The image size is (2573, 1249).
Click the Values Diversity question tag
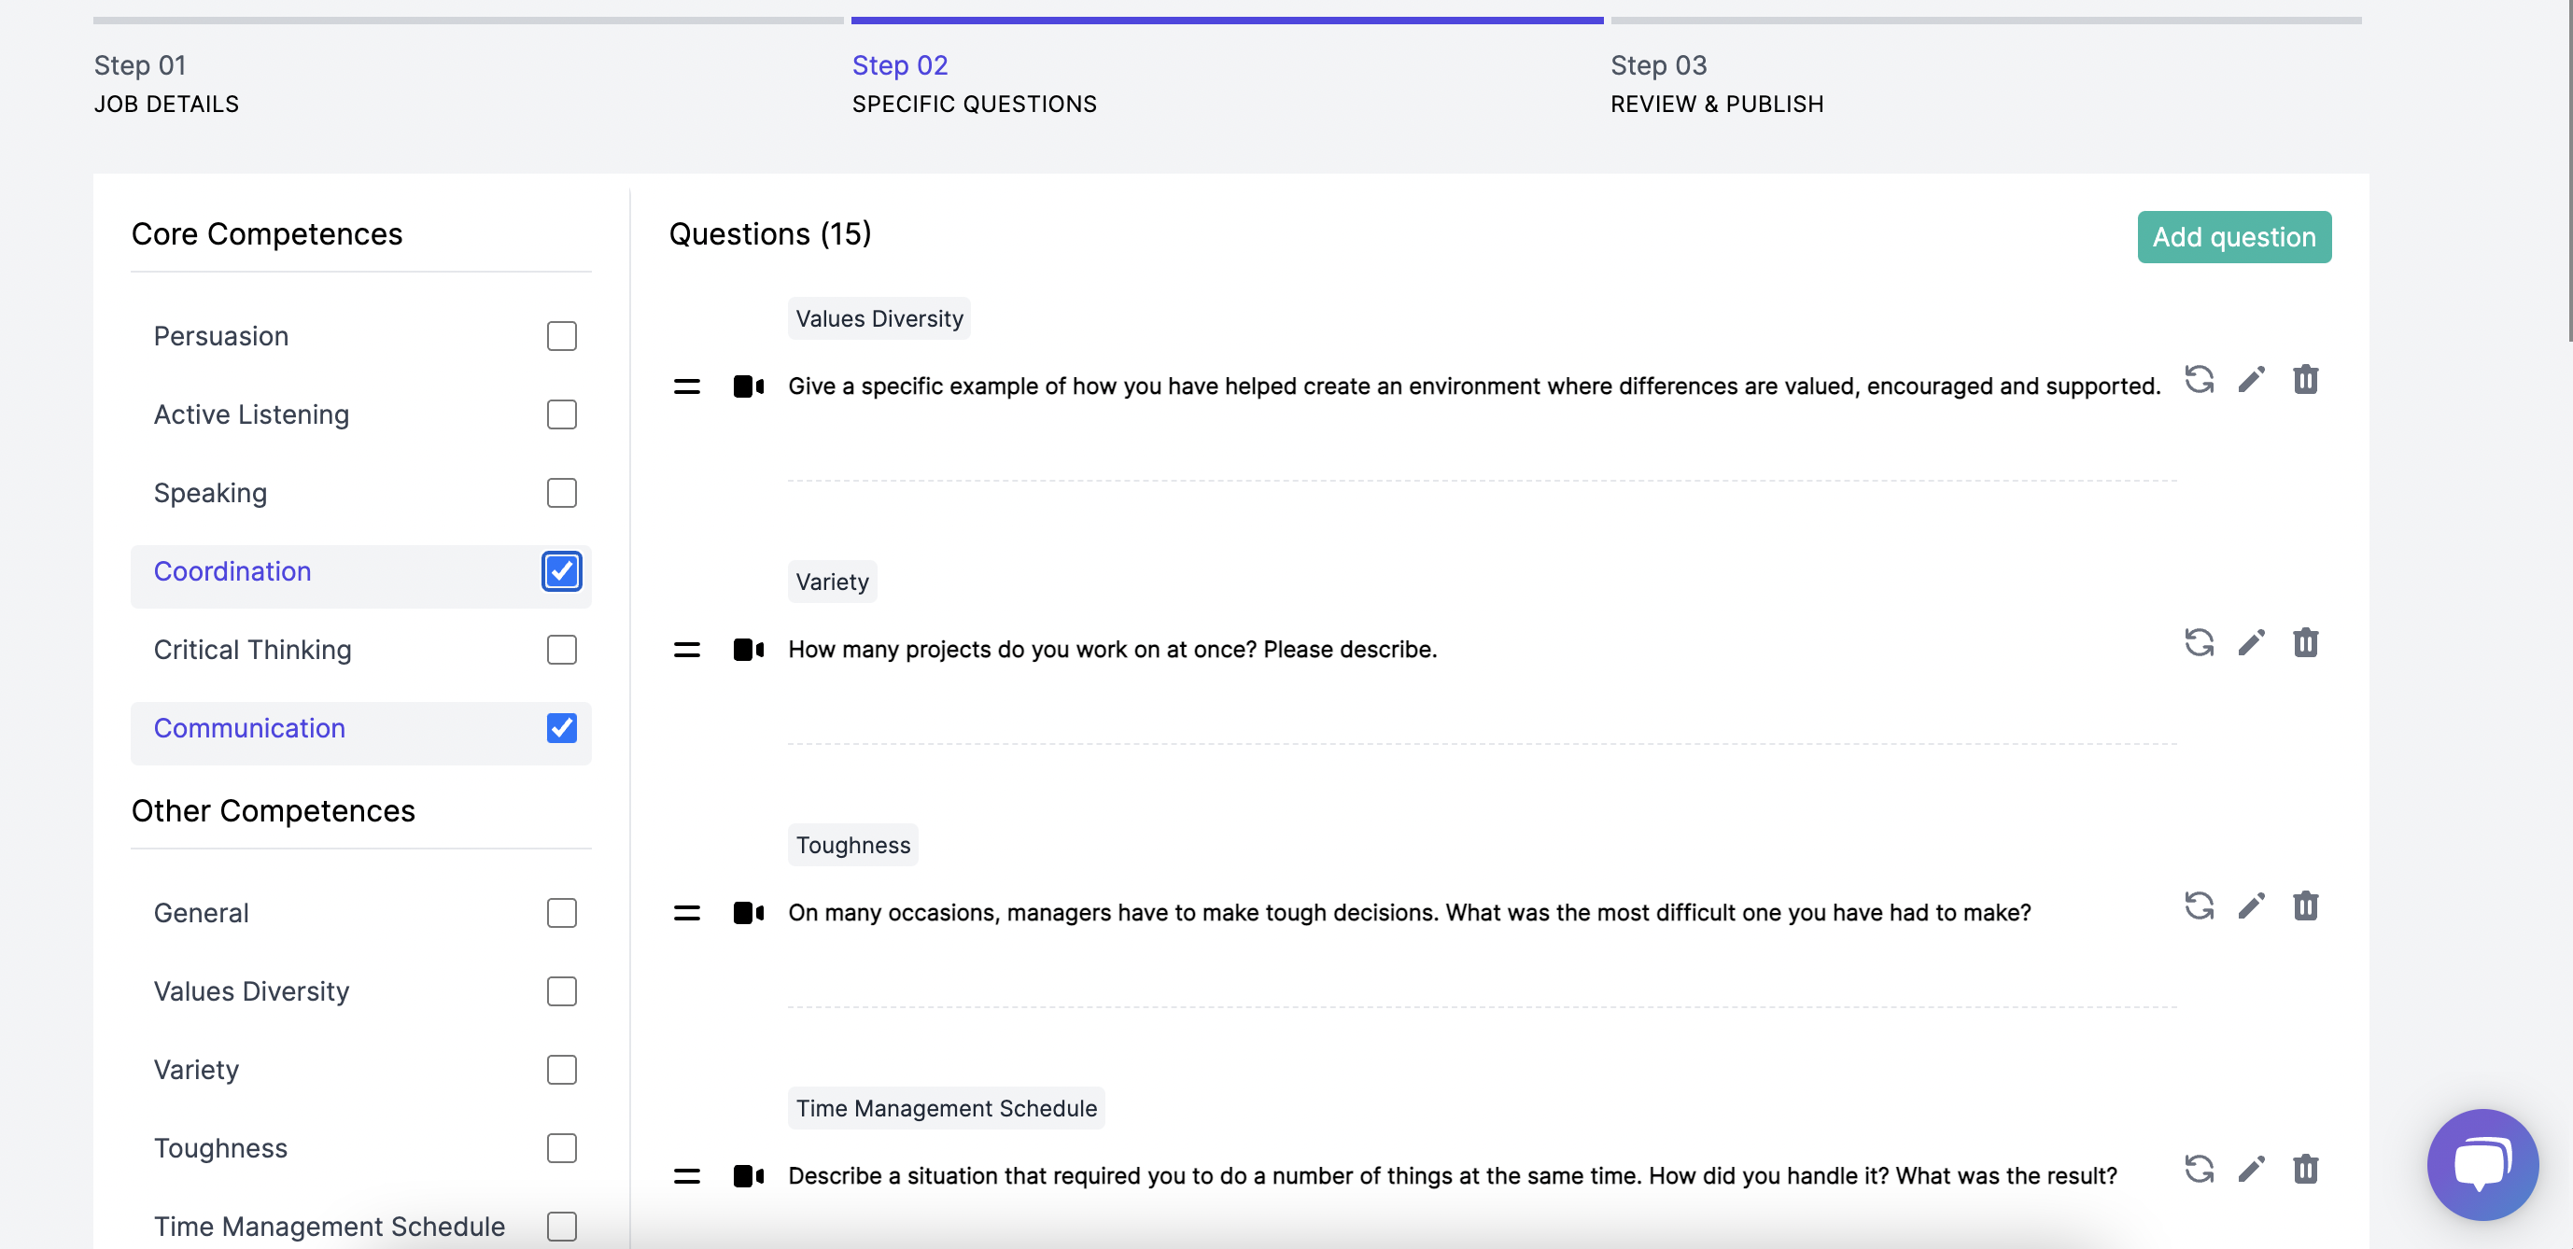879,318
